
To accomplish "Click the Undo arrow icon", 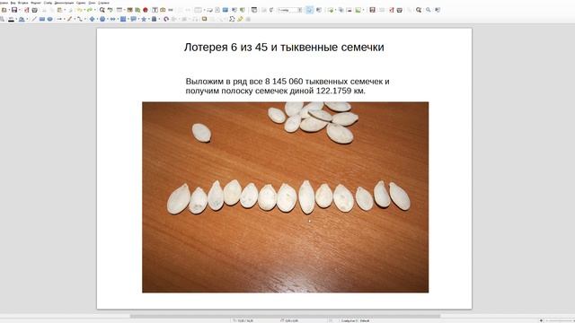I will tap(79, 10).
